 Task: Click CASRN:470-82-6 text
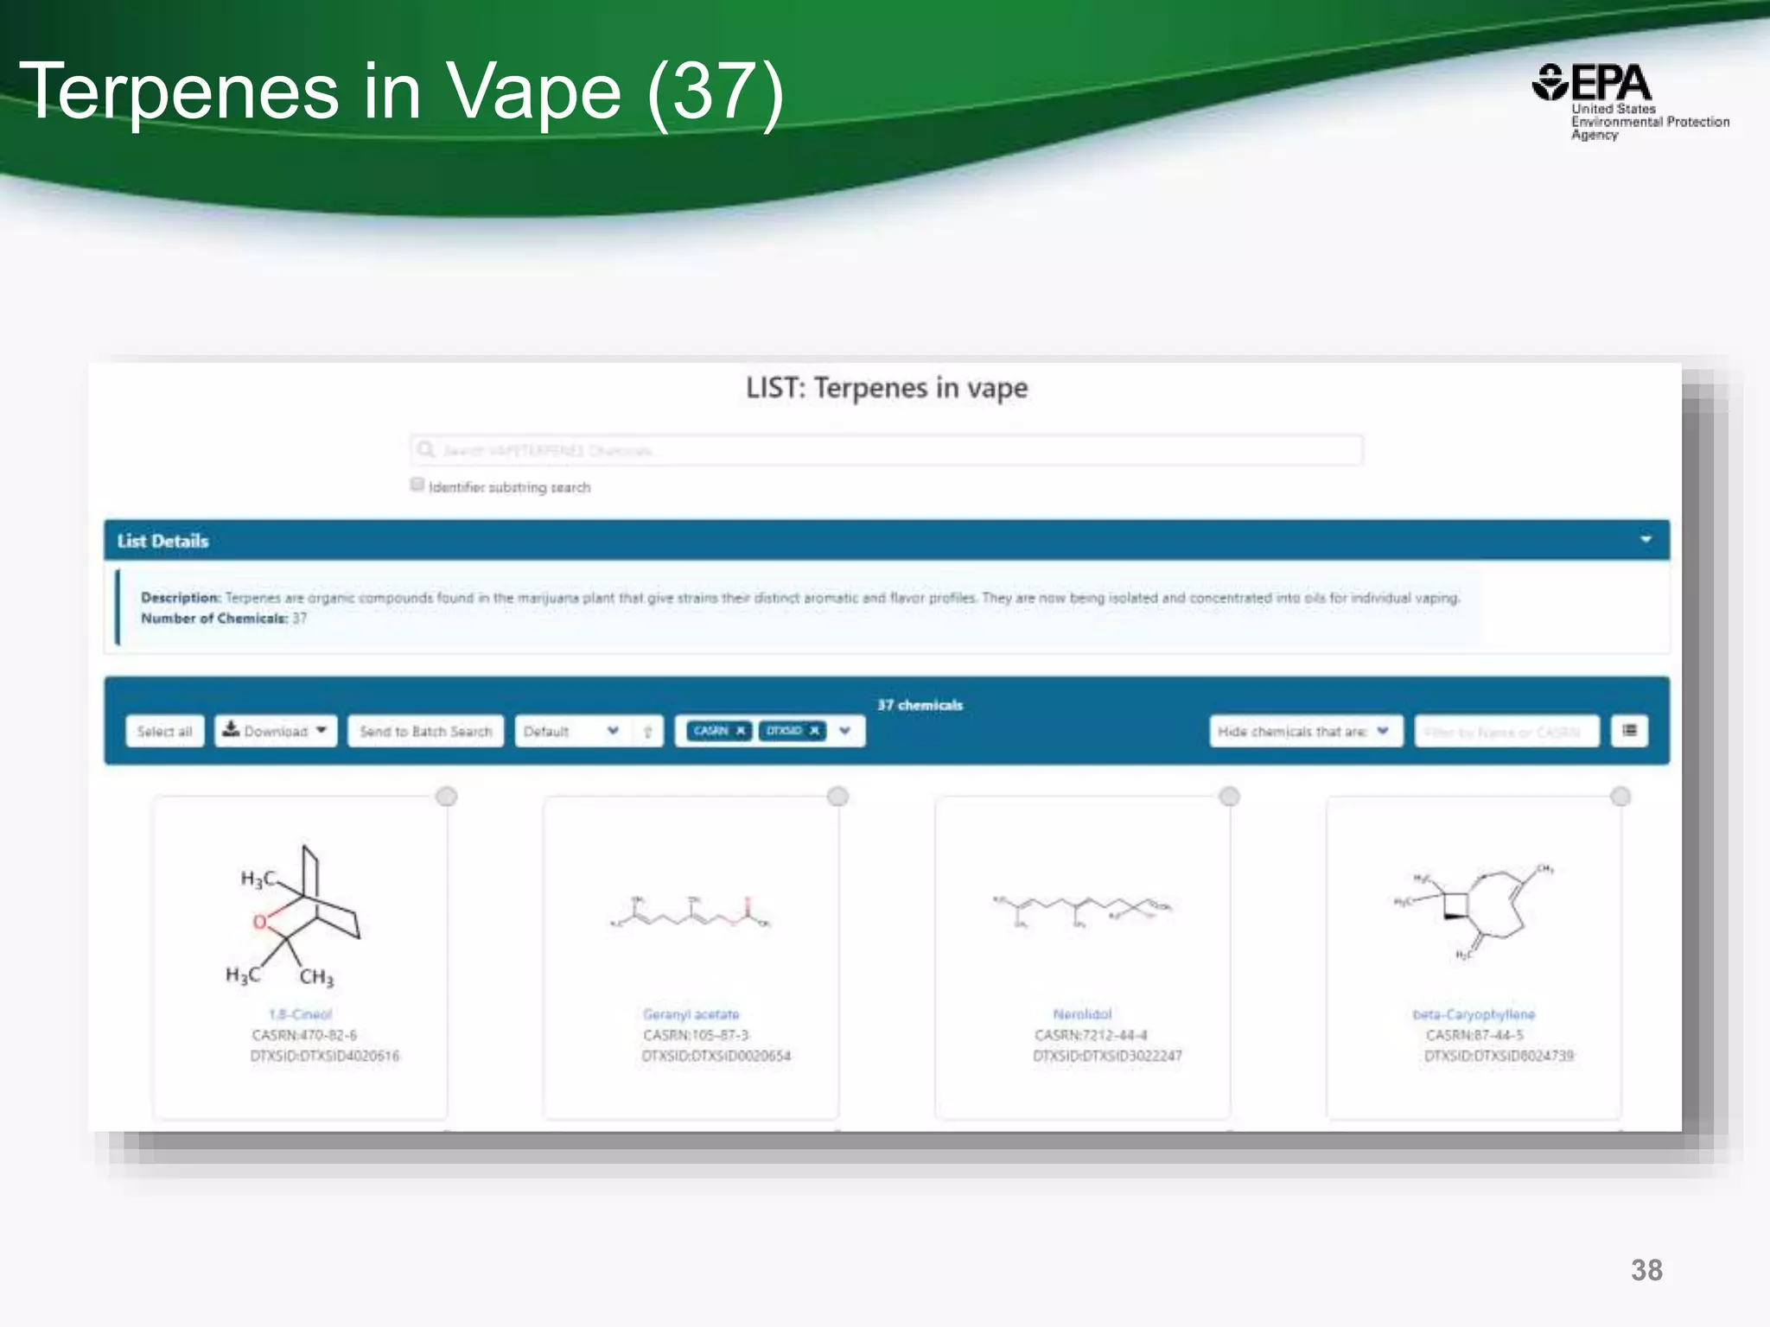[304, 1035]
